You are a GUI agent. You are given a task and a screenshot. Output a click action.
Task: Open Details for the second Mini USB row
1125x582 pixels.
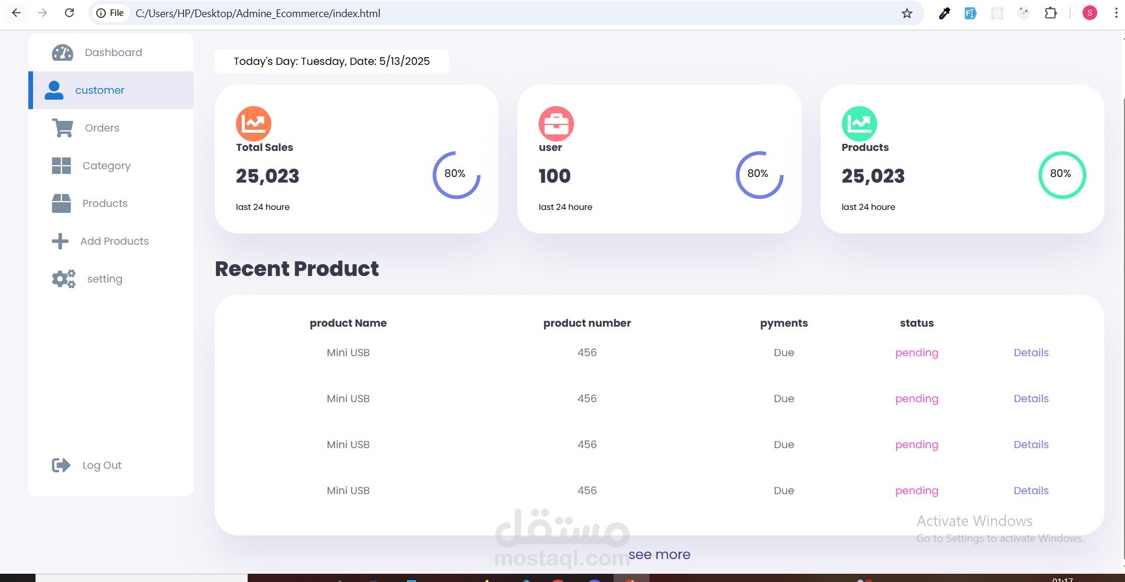1031,399
